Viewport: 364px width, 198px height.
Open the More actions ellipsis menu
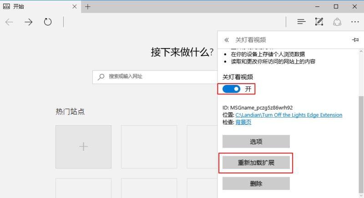coord(355,22)
